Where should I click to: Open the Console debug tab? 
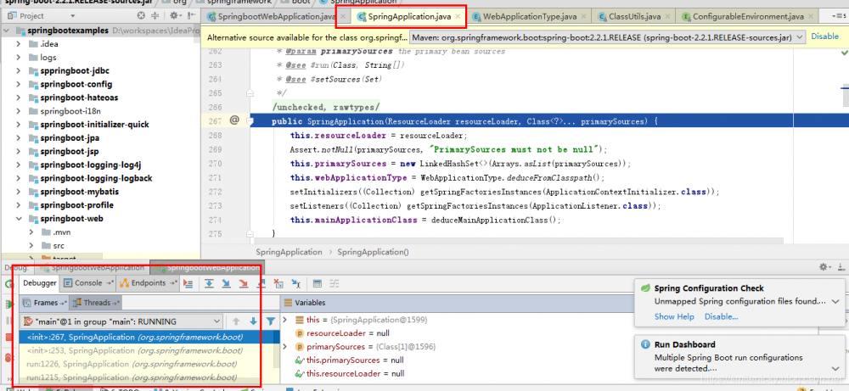pyautogui.click(x=88, y=283)
